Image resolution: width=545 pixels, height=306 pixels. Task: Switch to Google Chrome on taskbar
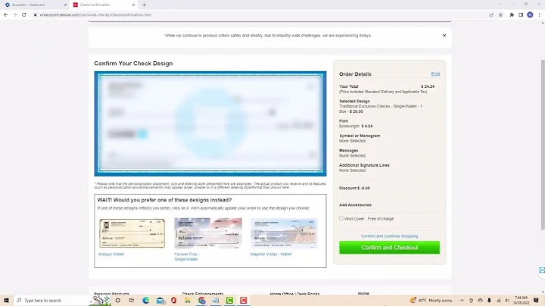(x=201, y=300)
